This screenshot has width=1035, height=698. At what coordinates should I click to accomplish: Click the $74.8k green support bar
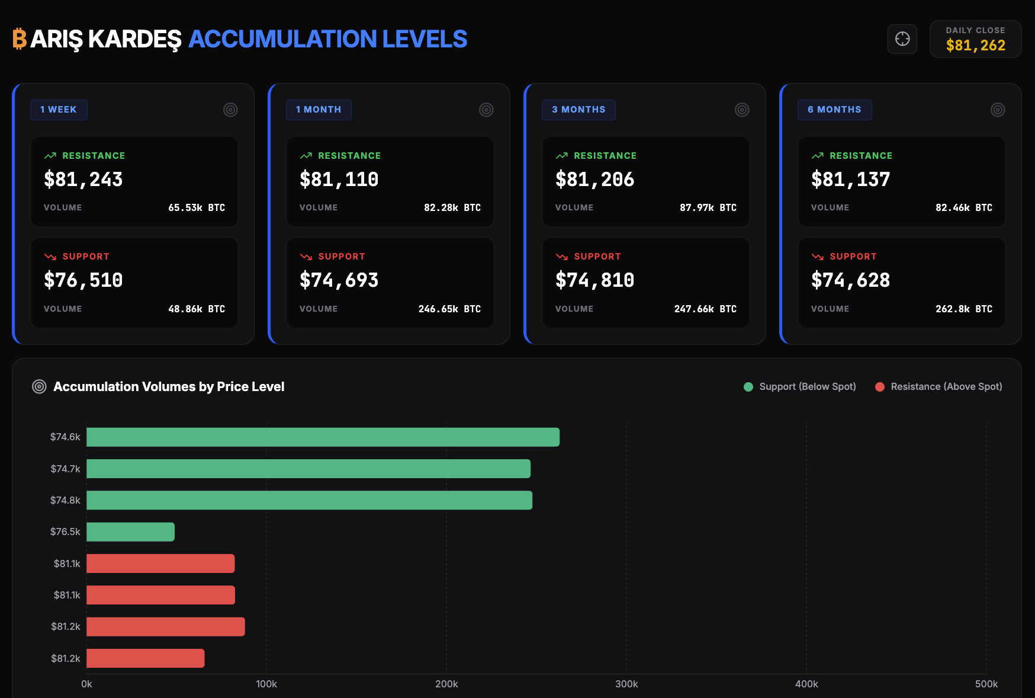(309, 500)
